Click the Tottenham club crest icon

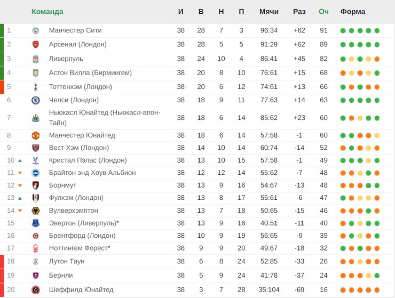tap(36, 86)
